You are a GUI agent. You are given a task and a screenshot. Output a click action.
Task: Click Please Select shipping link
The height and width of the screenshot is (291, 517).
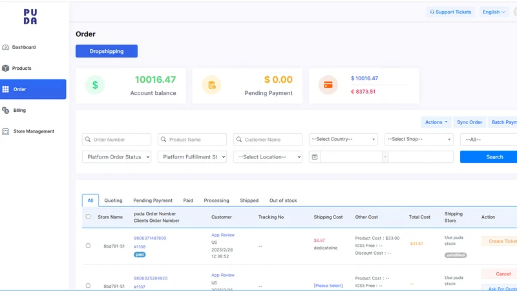[x=328, y=285]
